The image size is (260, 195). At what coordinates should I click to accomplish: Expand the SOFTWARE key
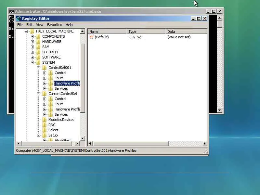click(32, 58)
